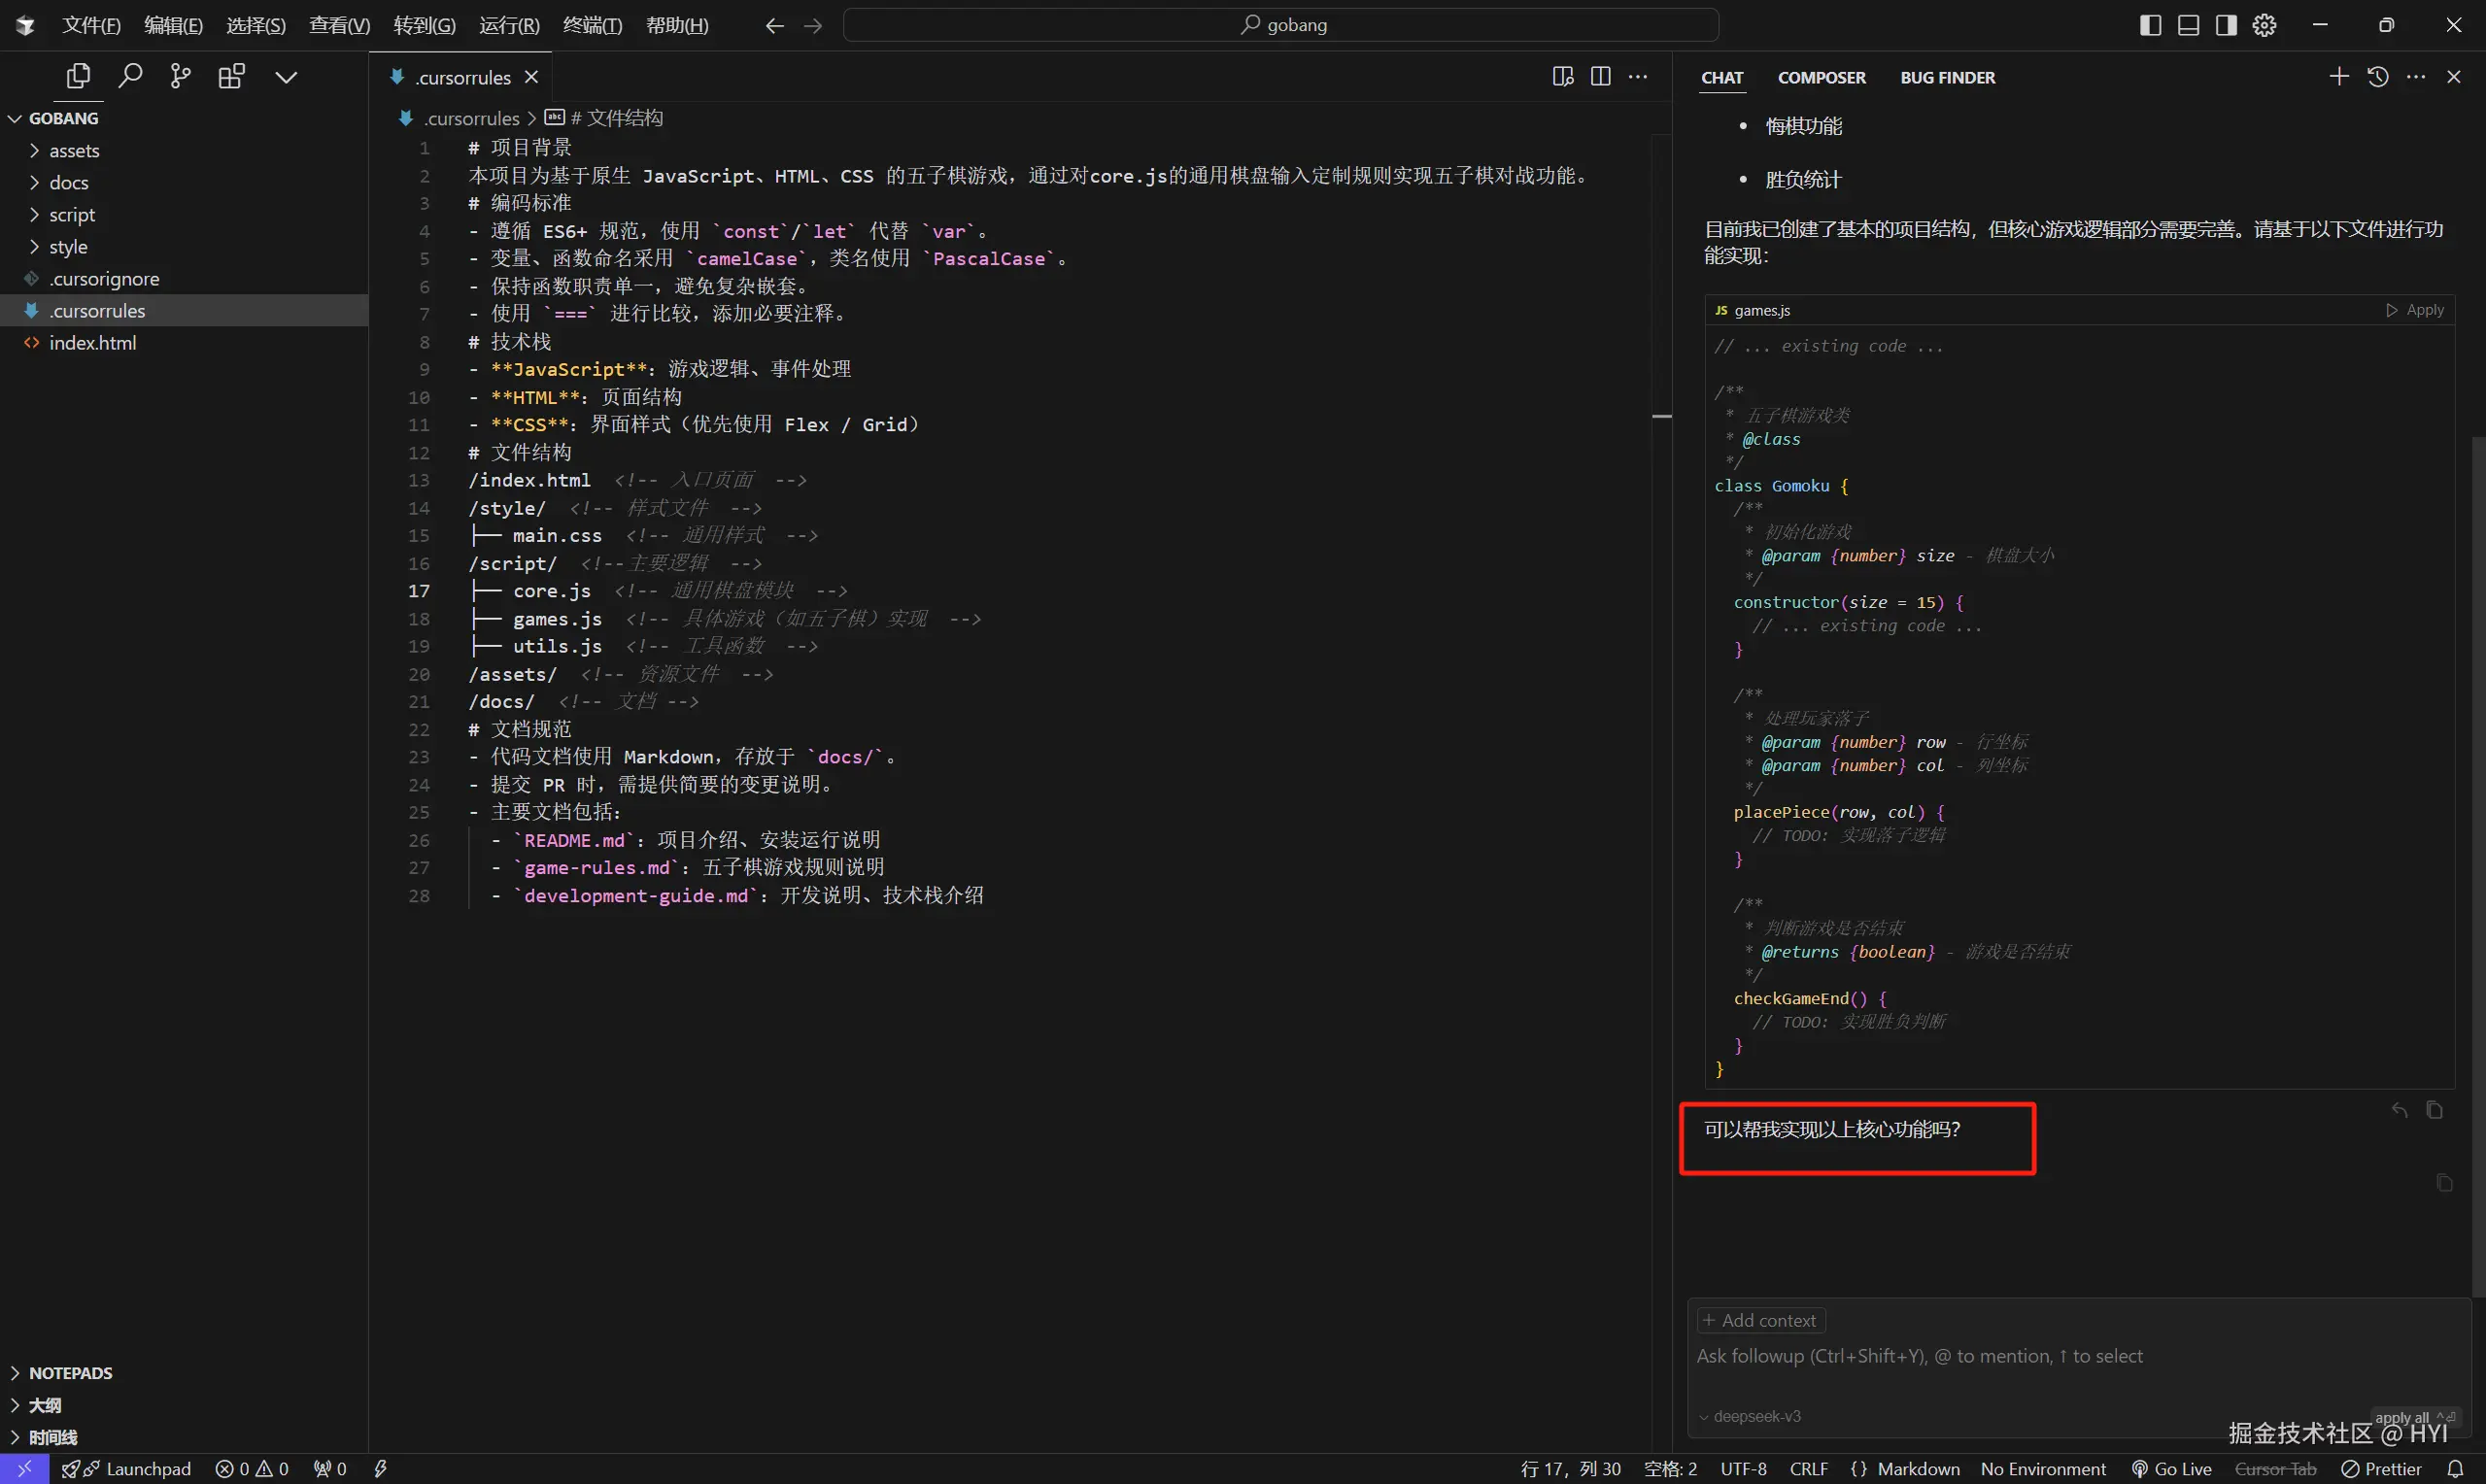Switch to the COMPOSER tab
The height and width of the screenshot is (1484, 2486).
tap(1821, 77)
